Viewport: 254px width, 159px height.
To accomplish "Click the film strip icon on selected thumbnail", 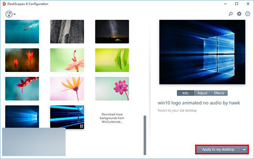I will (81, 126).
